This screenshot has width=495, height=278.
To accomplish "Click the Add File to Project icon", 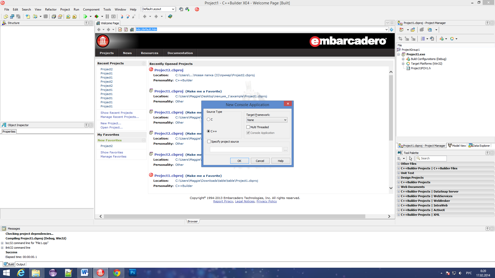I will point(68,16).
